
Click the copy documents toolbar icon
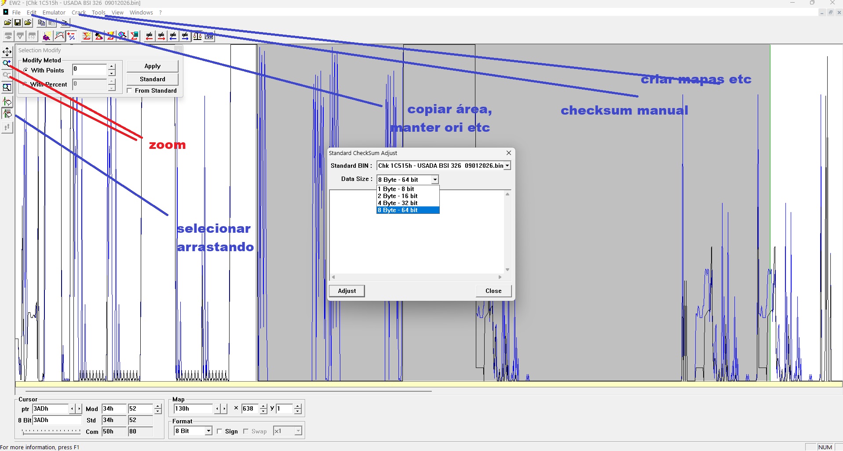[41, 23]
